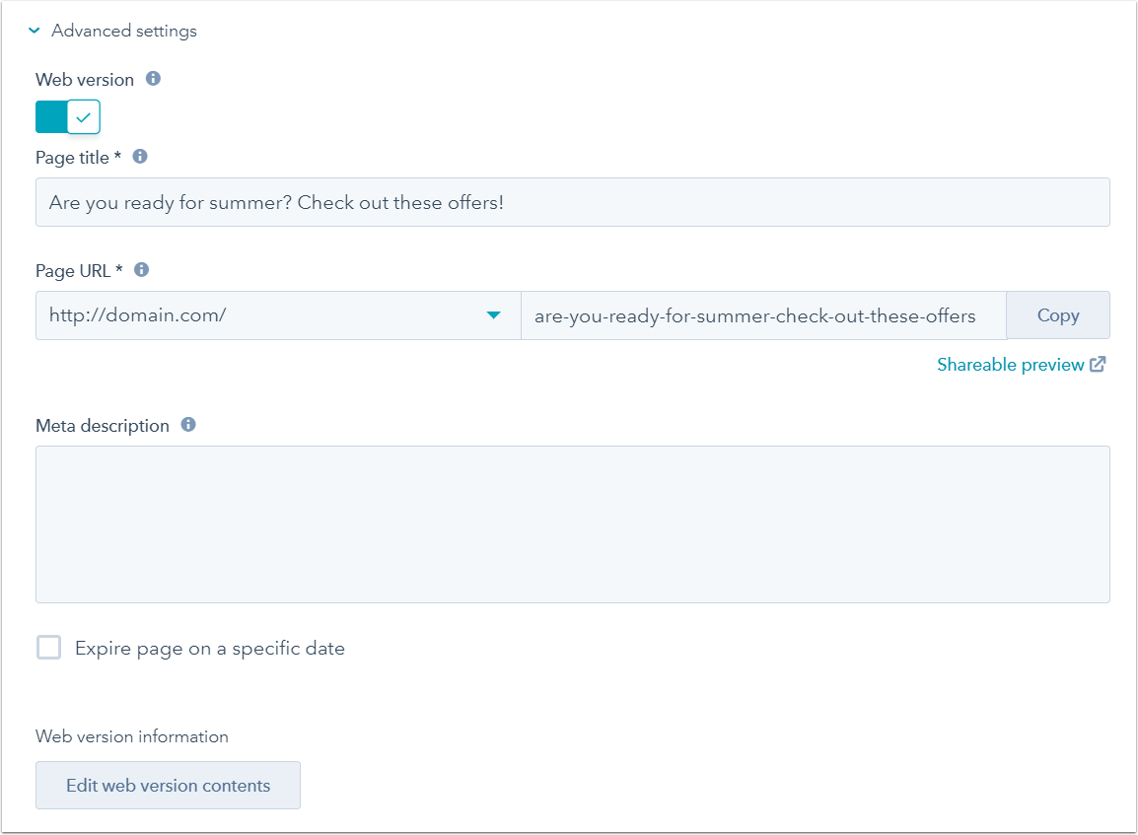The height and width of the screenshot is (835, 1138).
Task: Copy the page URL with Copy button
Action: point(1058,315)
